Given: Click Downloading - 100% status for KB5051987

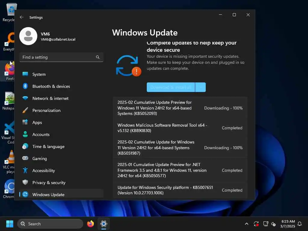Looking at the screenshot, I should [223, 148].
